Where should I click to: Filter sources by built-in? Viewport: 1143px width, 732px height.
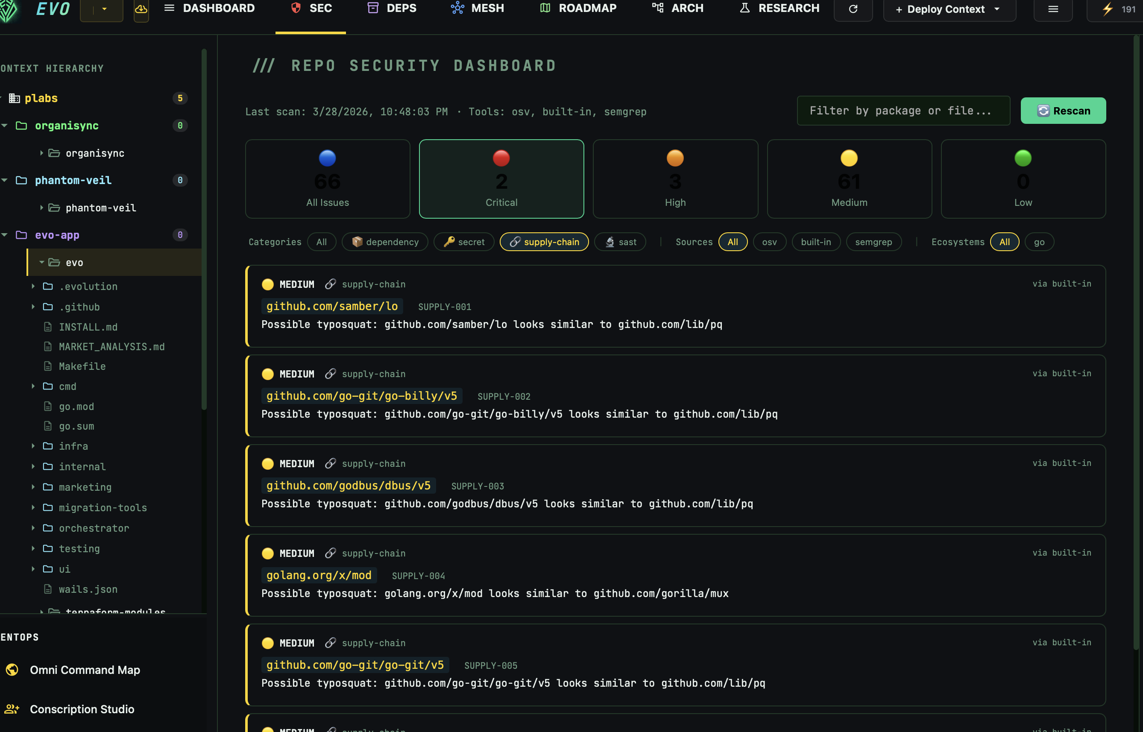tap(816, 242)
